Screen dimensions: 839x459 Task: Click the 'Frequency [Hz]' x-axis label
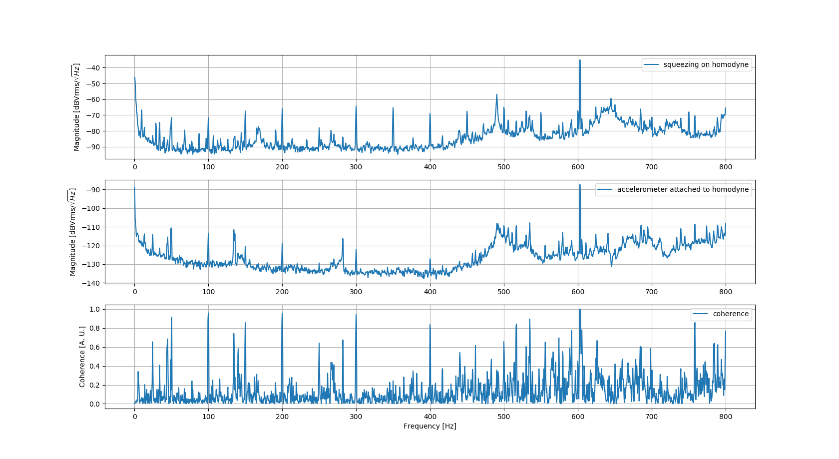tap(430, 426)
